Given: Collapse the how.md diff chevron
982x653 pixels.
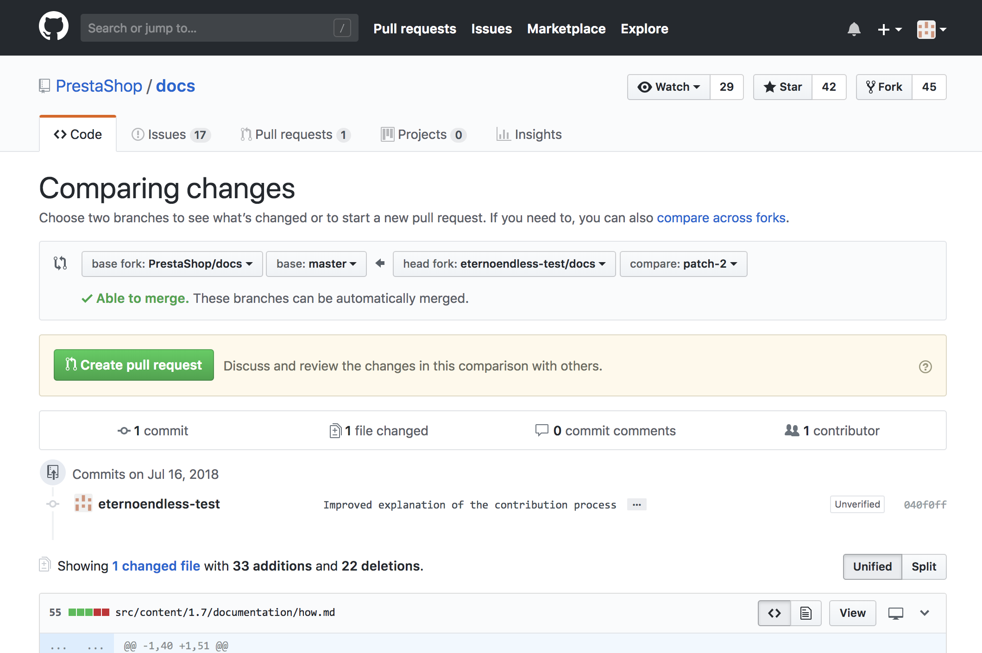Looking at the screenshot, I should pyautogui.click(x=925, y=613).
